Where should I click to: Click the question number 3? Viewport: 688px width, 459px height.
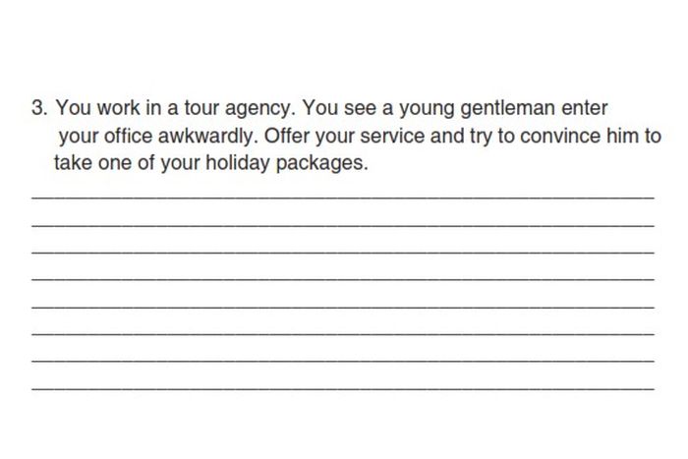pyautogui.click(x=39, y=107)
